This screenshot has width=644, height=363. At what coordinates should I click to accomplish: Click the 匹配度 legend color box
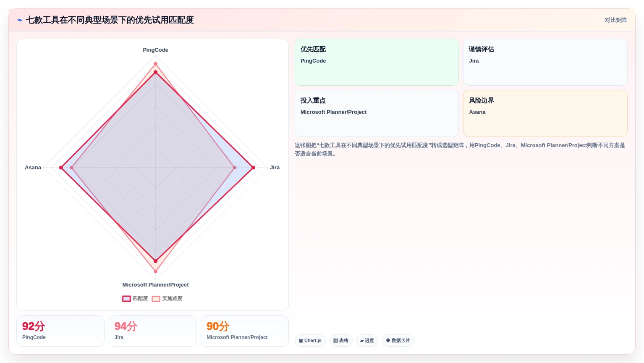126,299
